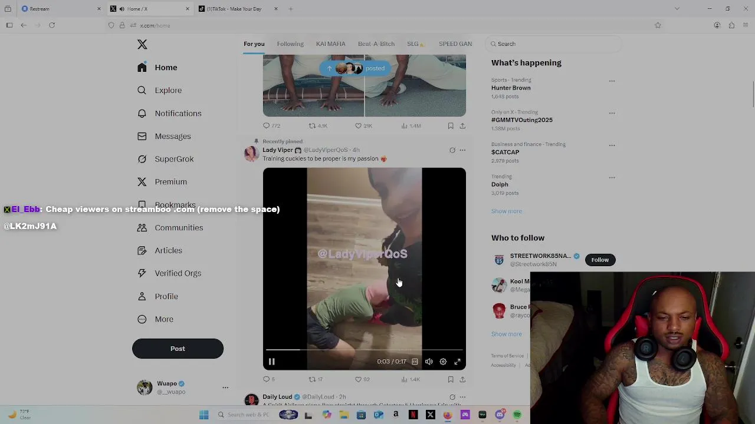Like the post with 21K likes
This screenshot has height=424, width=755.
coord(363,125)
